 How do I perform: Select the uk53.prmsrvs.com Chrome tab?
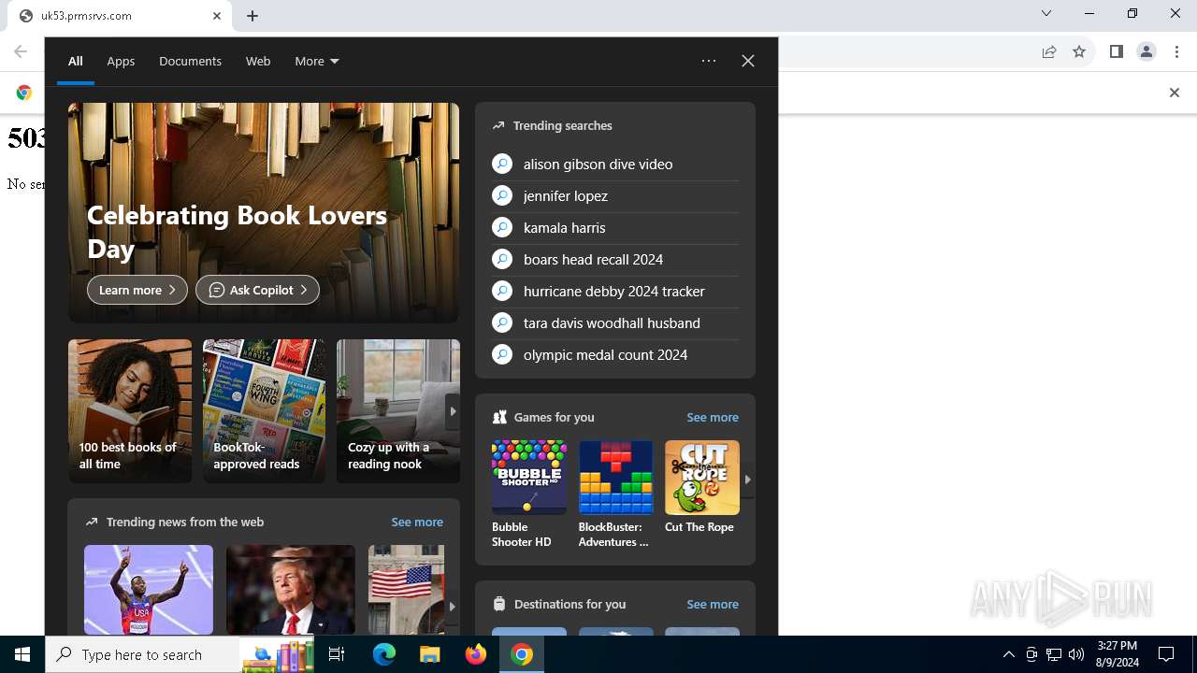point(118,16)
